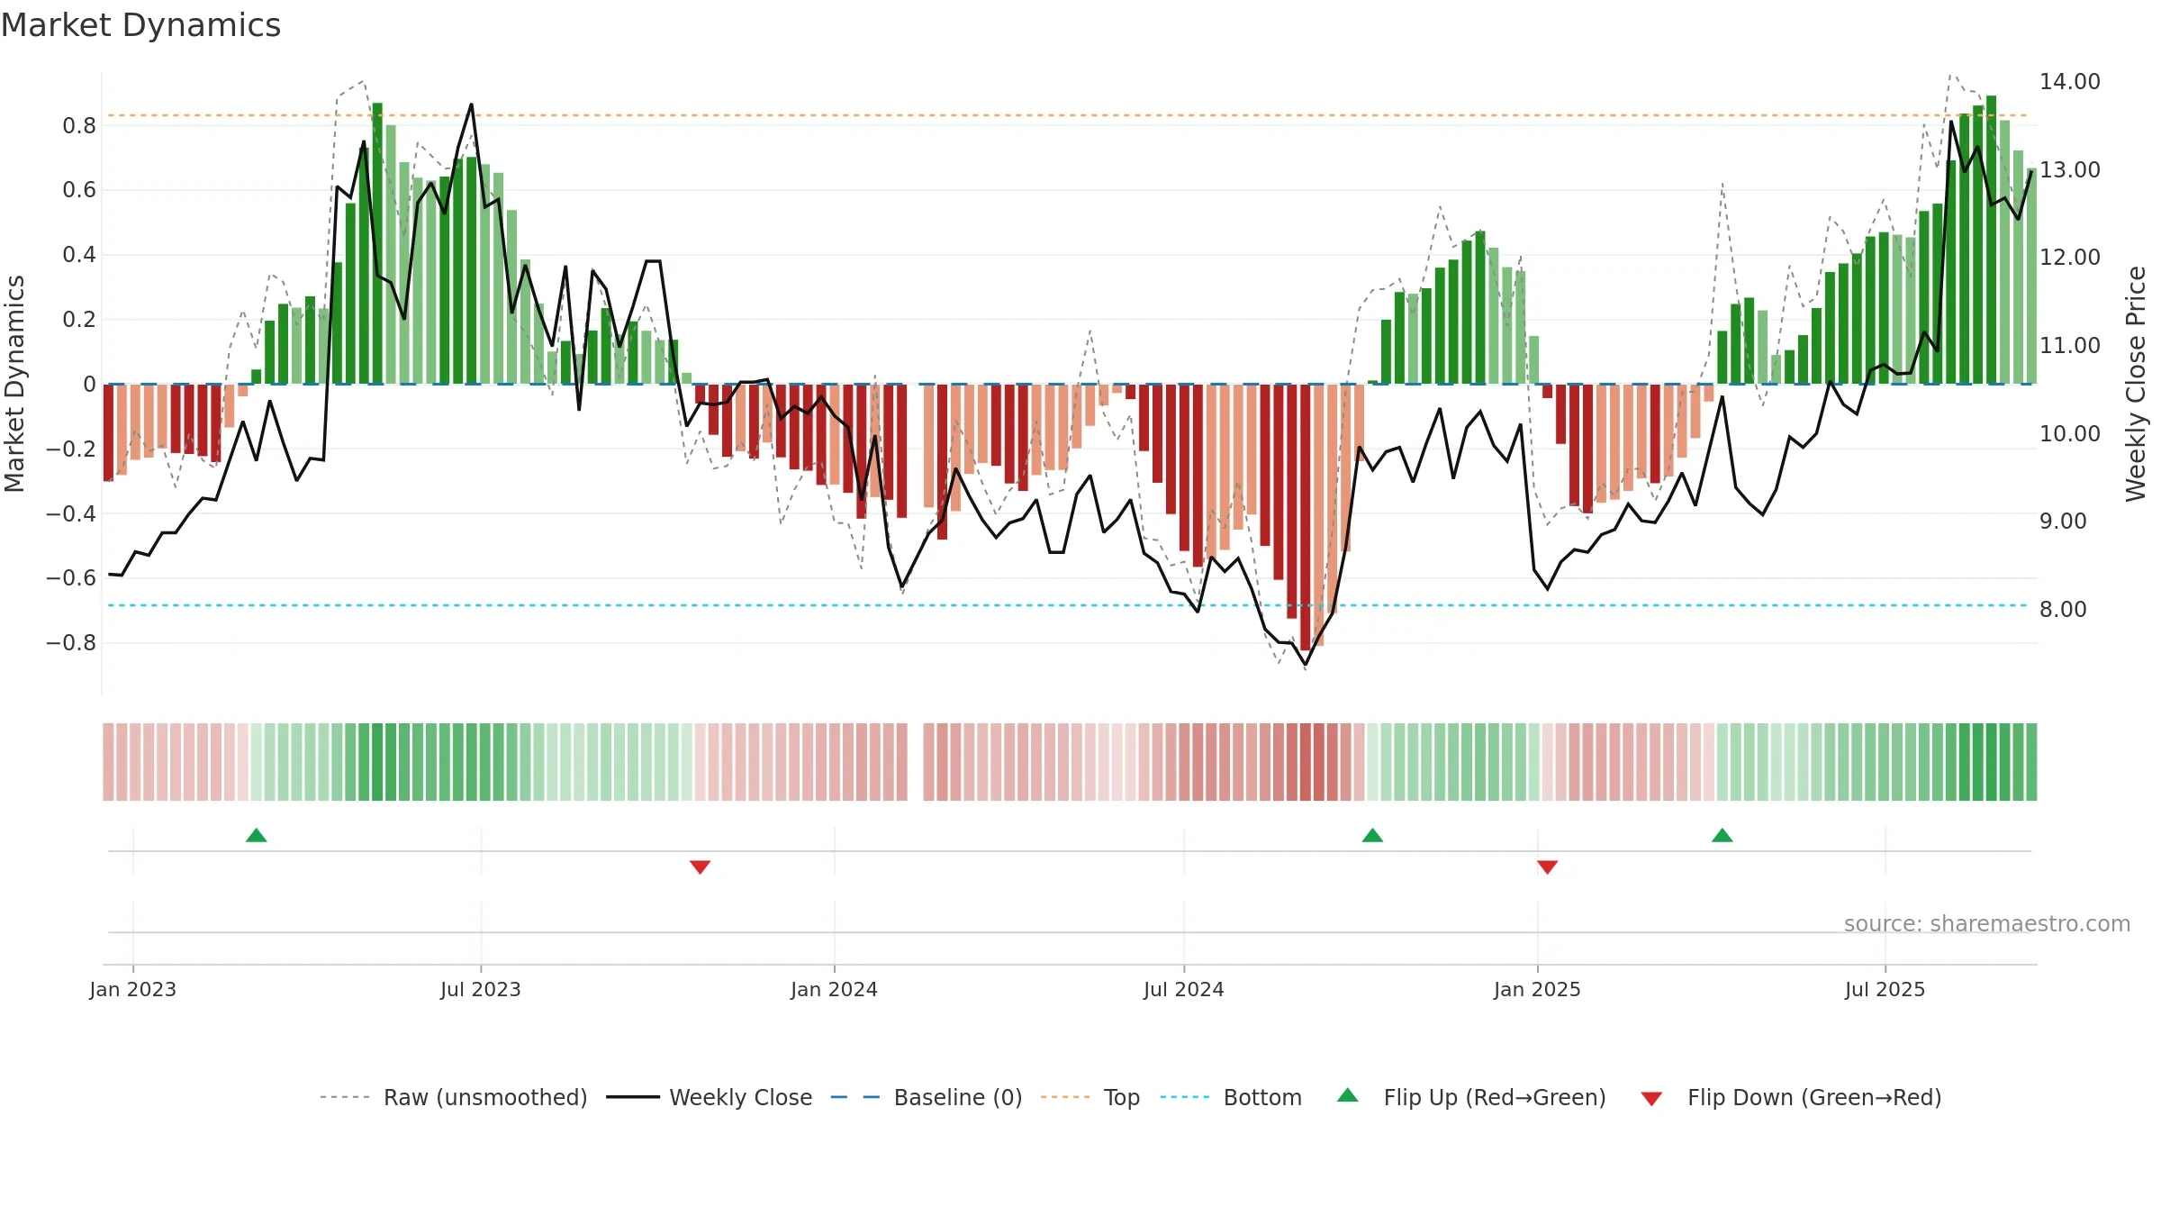Click the 0.6 left axis label

coord(79,190)
